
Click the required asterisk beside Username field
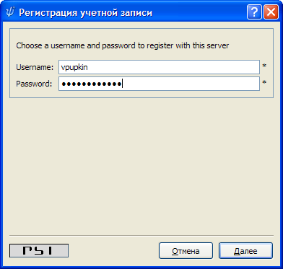(264, 66)
